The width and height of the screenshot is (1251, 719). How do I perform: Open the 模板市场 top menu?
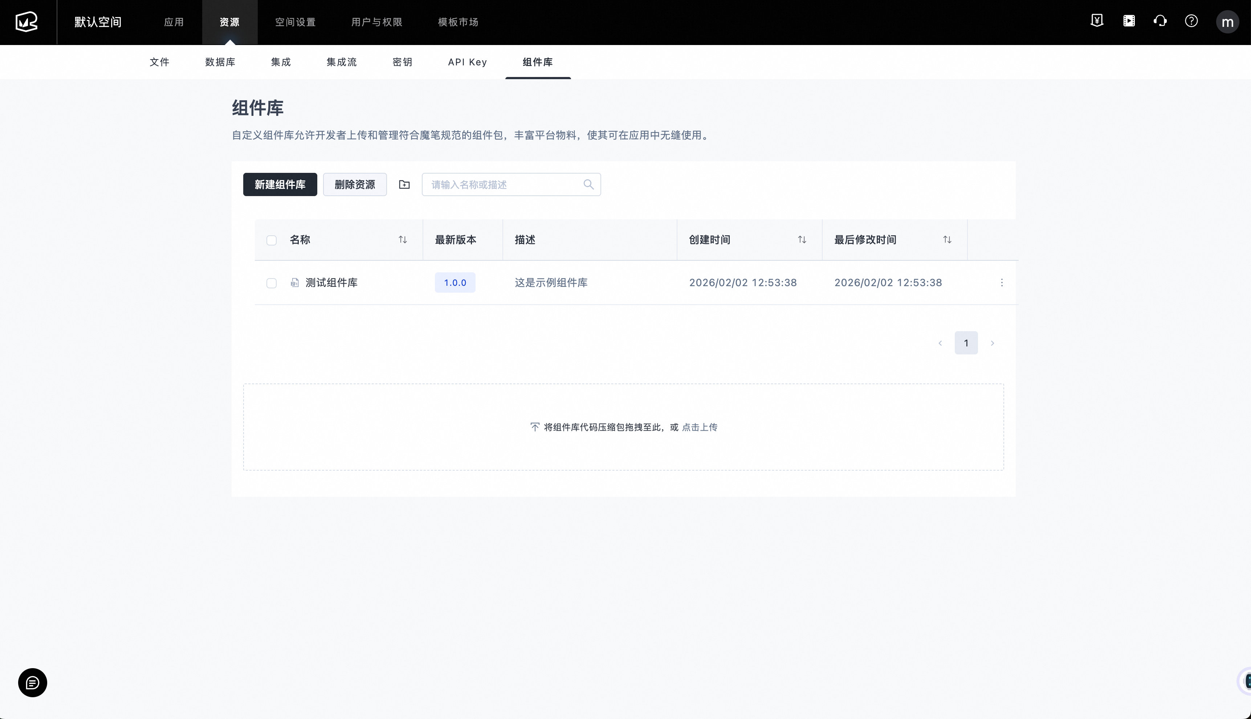coord(458,22)
